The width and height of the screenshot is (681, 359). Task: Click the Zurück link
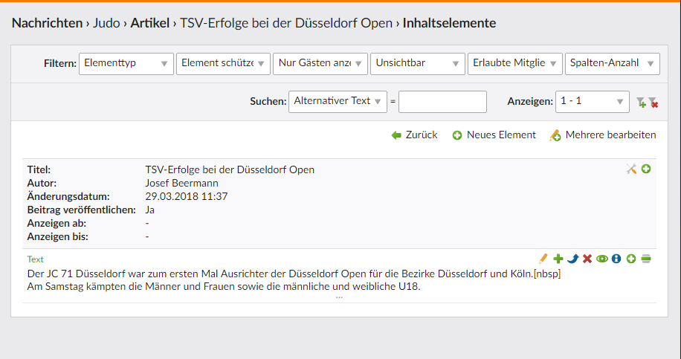point(414,135)
